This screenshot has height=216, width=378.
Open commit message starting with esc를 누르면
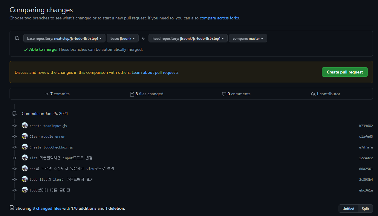(x=72, y=169)
